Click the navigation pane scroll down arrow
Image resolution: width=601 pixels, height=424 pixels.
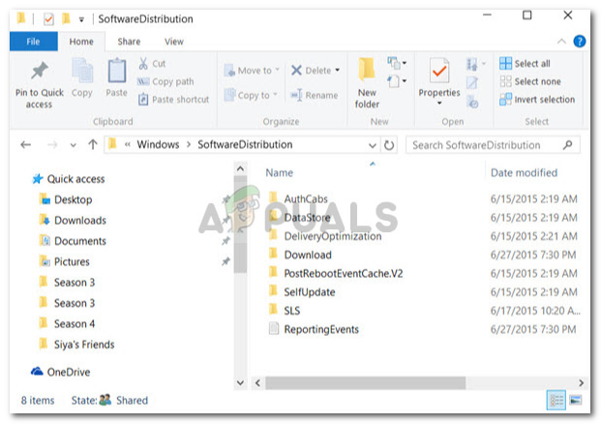coord(240,382)
